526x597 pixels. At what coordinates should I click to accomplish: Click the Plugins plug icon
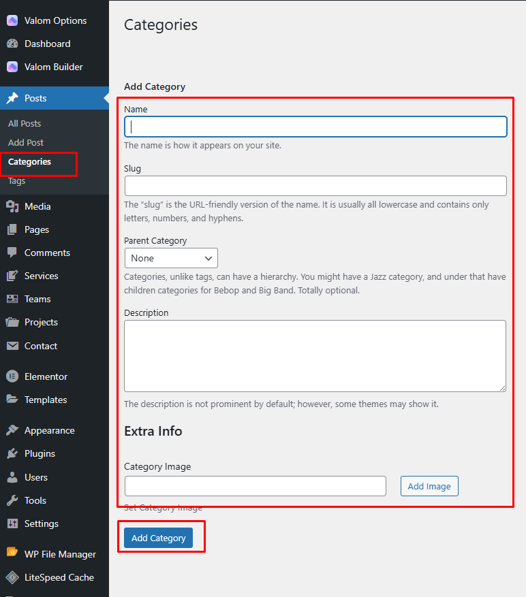coord(12,453)
